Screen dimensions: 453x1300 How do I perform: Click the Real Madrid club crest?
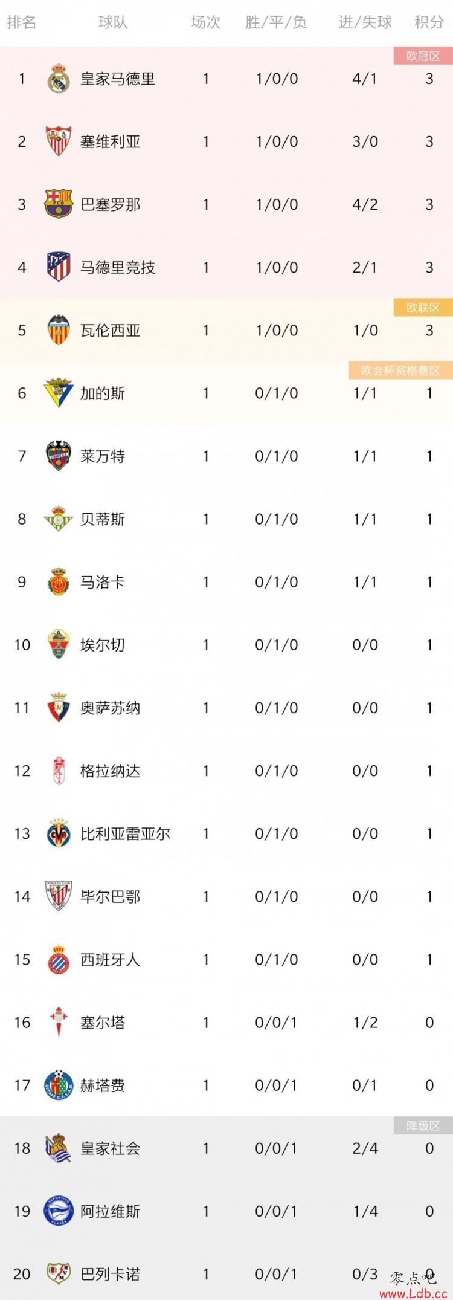[x=59, y=79]
